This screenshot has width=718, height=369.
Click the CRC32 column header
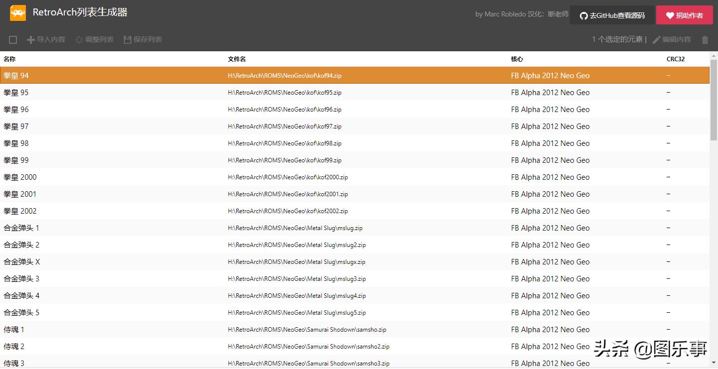point(676,59)
